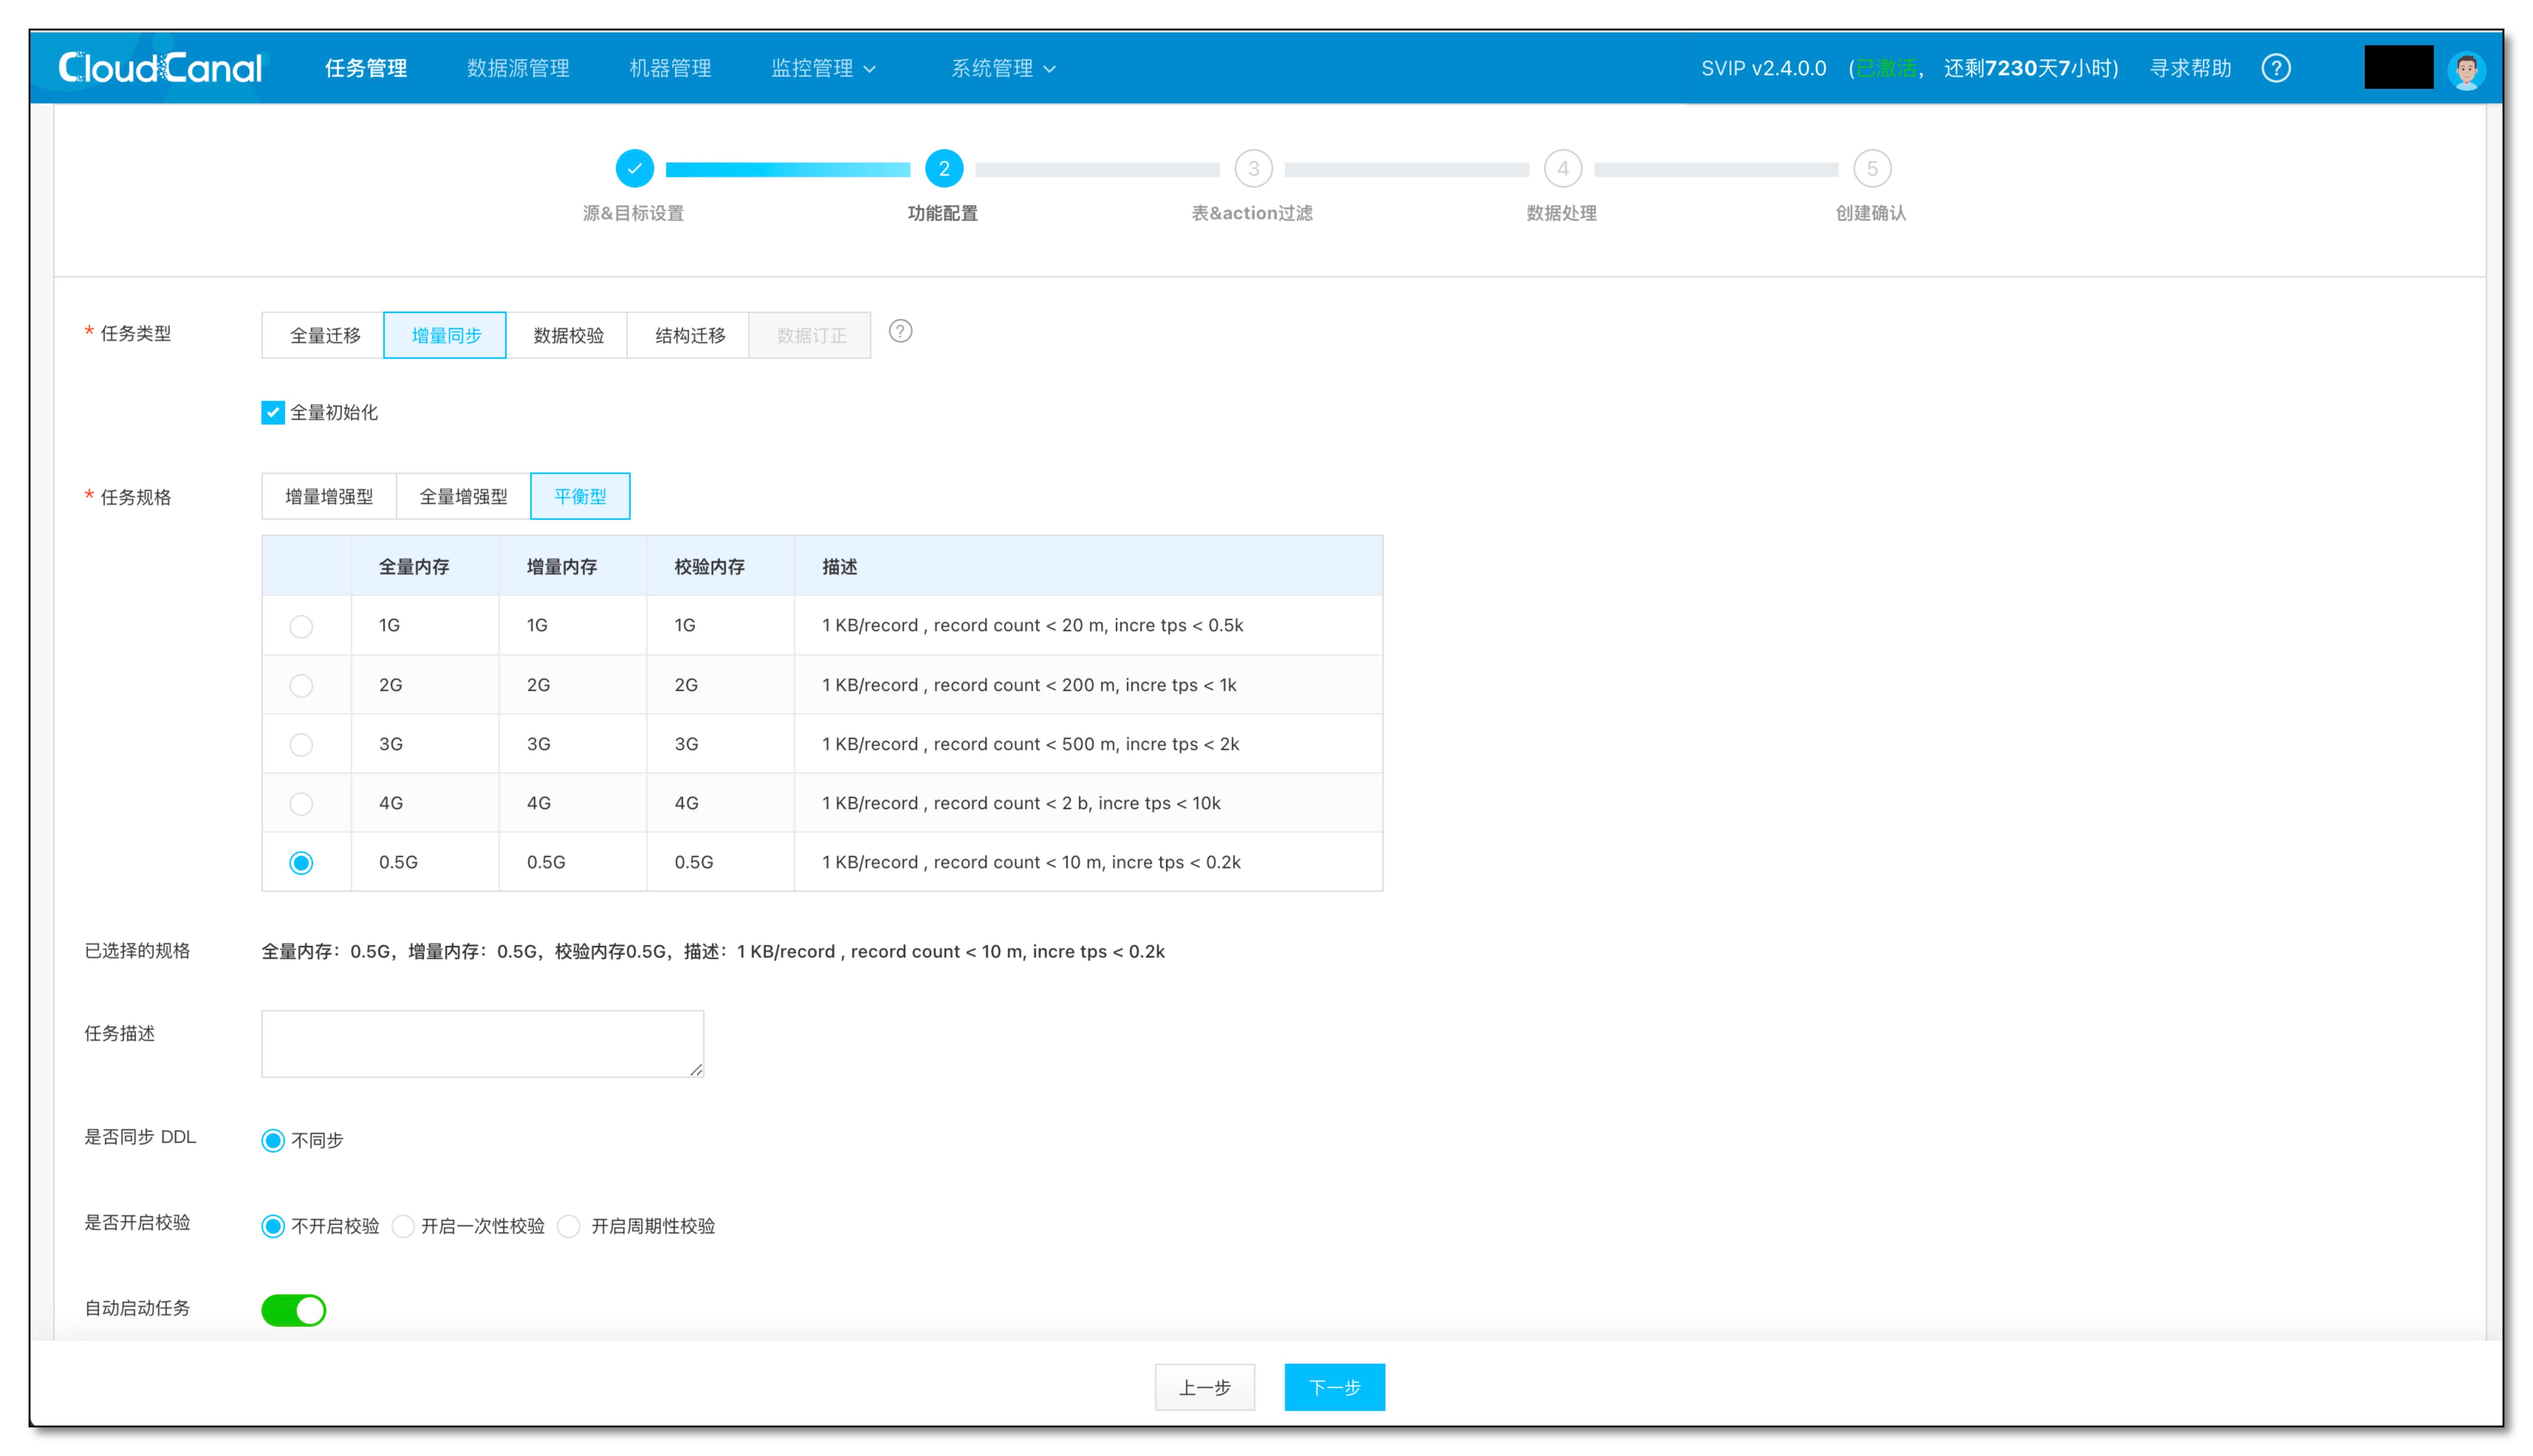The width and height of the screenshot is (2533, 1456).
Task: Open the 数据源管理 menu item
Action: point(518,68)
